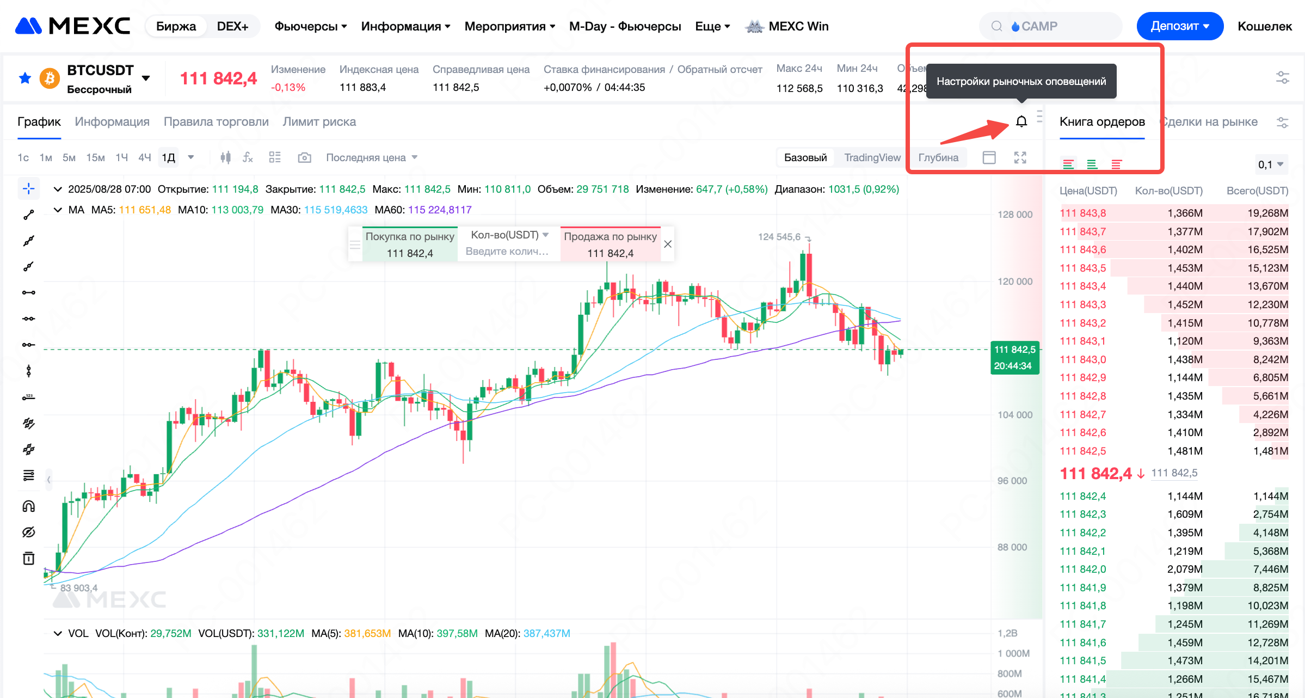The width and height of the screenshot is (1305, 698).
Task: Open the BTCUSDT pair selector dropdown
Action: [145, 78]
